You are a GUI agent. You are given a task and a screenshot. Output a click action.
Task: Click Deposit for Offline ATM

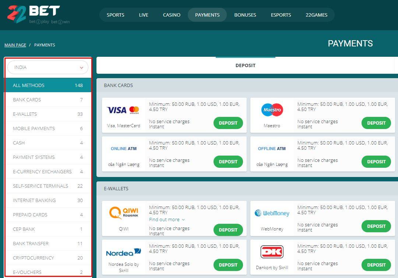(376, 161)
